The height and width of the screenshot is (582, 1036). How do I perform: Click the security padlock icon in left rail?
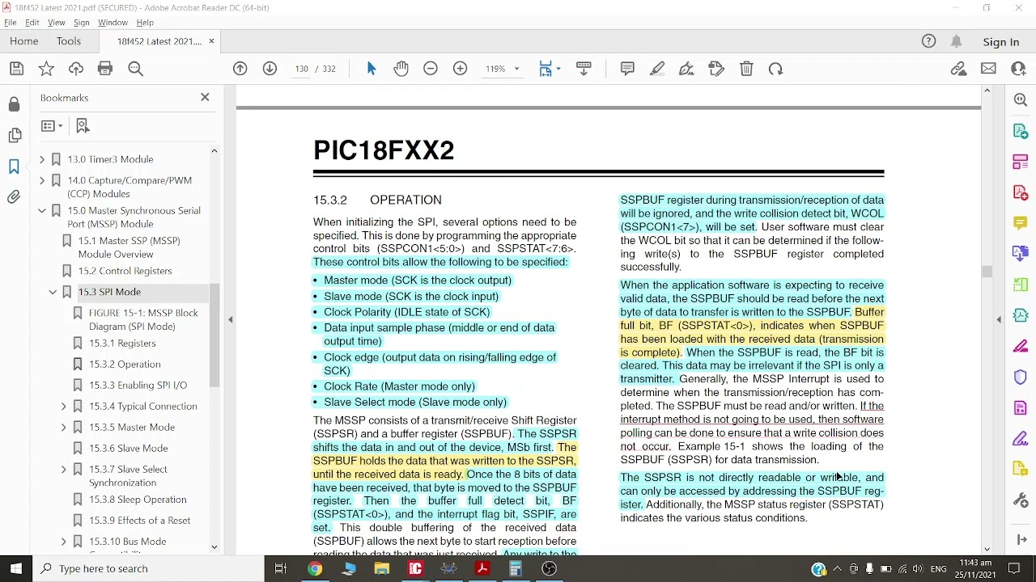[x=15, y=104]
